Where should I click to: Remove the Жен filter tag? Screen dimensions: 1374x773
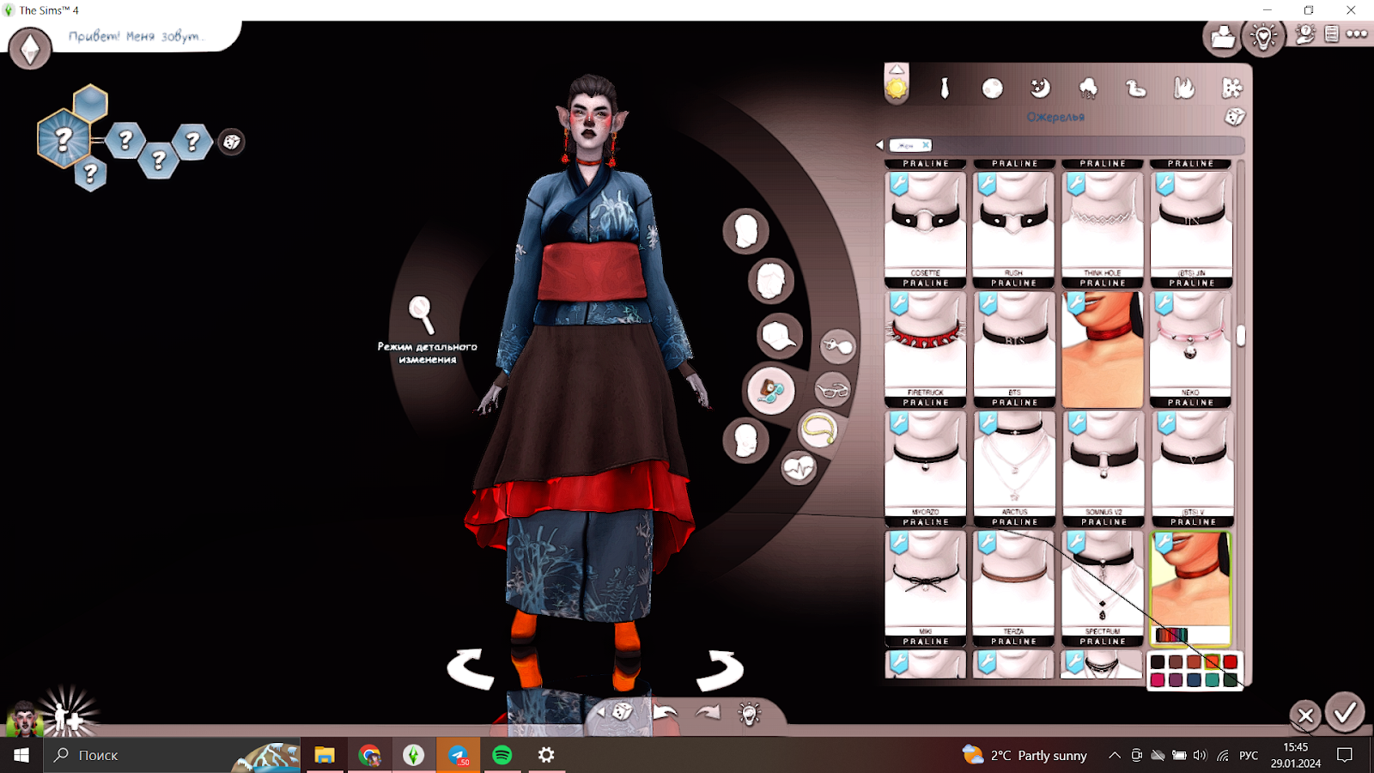click(926, 145)
